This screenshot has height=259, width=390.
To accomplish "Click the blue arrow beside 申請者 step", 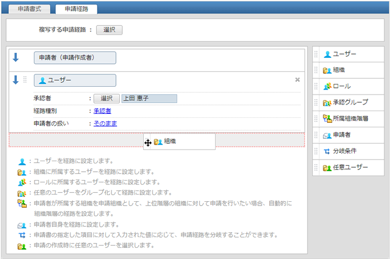I will (x=16, y=57).
